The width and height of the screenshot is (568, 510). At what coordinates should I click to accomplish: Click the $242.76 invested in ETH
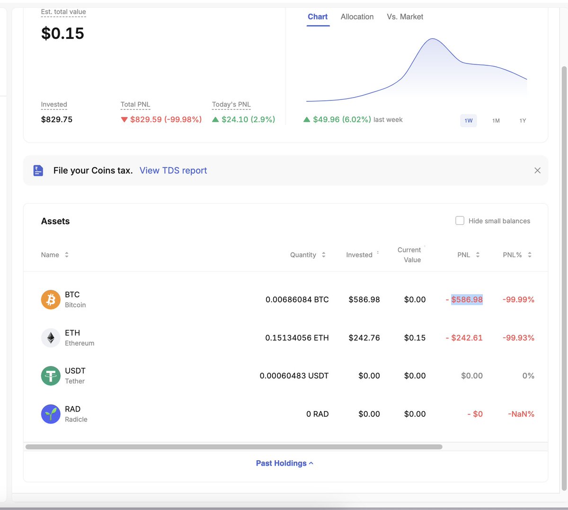[364, 338]
